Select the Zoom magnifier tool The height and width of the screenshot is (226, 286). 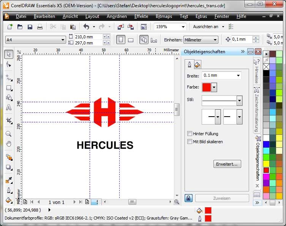click(8, 134)
